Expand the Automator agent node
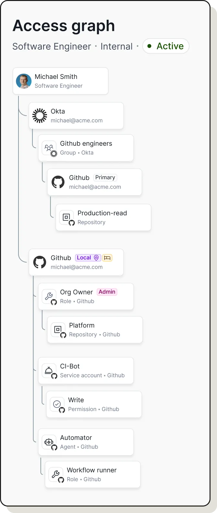This screenshot has height=513, width=217. coord(86,442)
